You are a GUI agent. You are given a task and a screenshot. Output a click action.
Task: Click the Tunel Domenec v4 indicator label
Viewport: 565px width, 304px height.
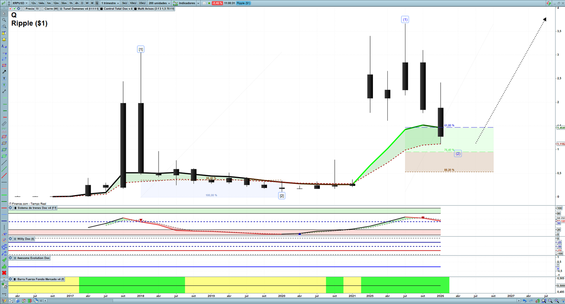click(81, 8)
